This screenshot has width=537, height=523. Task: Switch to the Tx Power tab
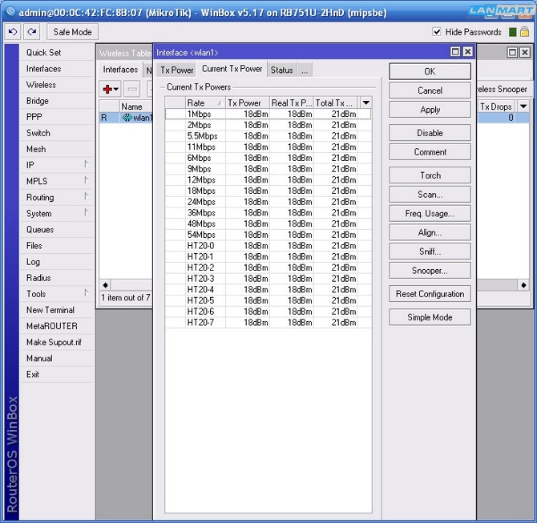click(x=176, y=70)
